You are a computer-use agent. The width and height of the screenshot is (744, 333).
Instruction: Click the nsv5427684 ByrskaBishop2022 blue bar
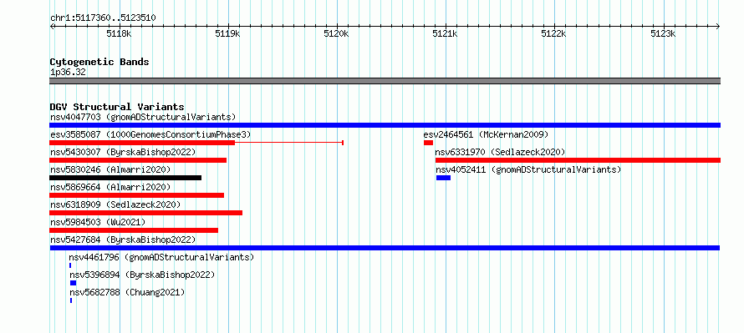(385, 248)
